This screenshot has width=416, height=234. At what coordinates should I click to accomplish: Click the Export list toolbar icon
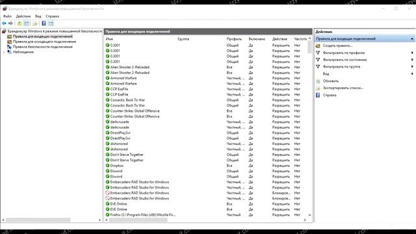click(x=34, y=23)
